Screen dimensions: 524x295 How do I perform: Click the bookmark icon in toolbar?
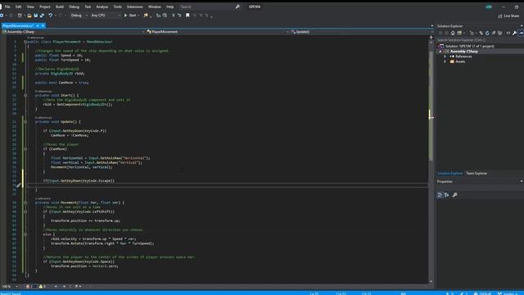187,16
